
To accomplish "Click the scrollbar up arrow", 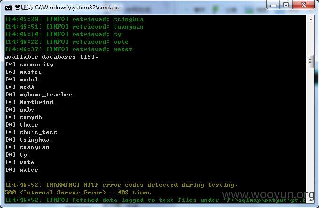I will pos(311,19).
